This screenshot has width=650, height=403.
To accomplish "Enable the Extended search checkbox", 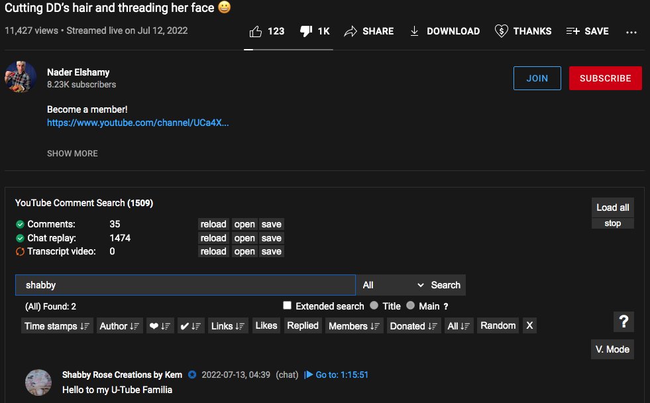I will [287, 306].
